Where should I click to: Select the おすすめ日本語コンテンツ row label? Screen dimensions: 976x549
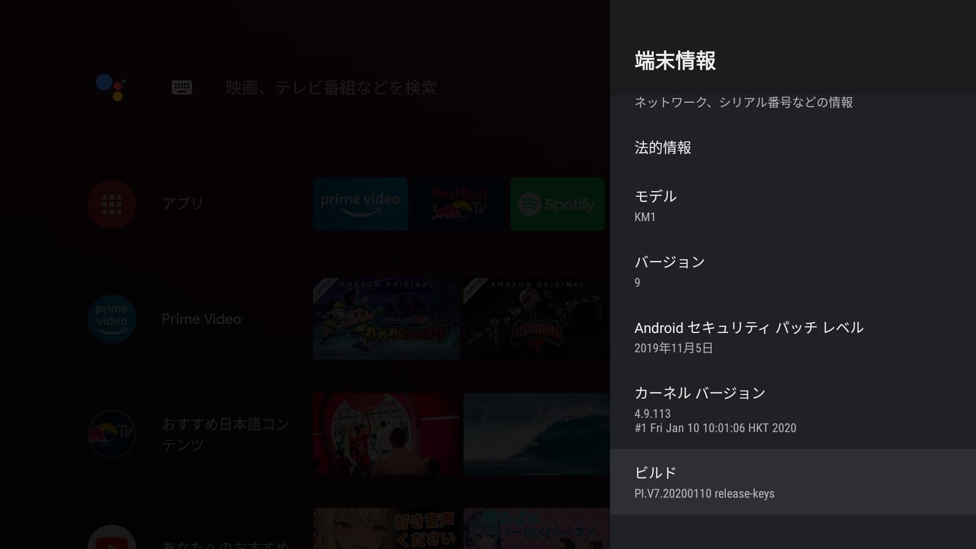(225, 434)
